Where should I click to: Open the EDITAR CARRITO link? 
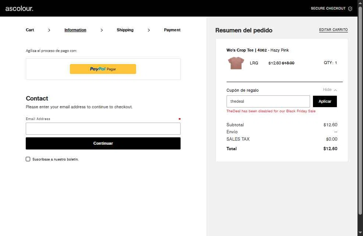[x=333, y=30]
